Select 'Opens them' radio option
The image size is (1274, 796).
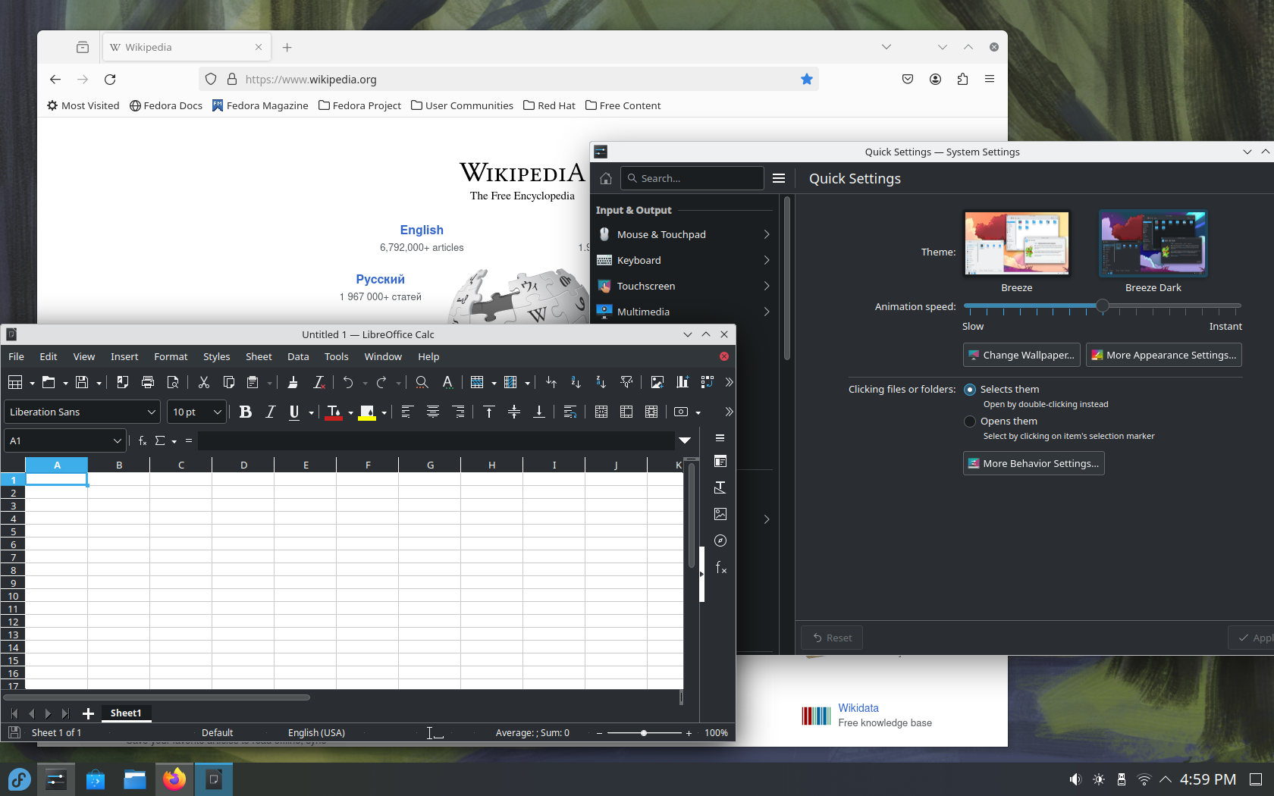tap(970, 421)
